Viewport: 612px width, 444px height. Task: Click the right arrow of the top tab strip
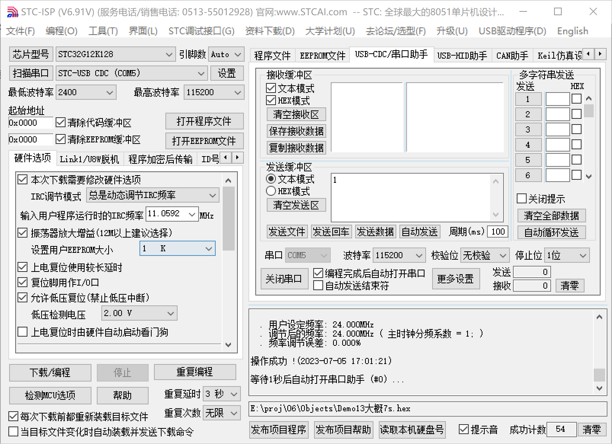[x=600, y=54]
